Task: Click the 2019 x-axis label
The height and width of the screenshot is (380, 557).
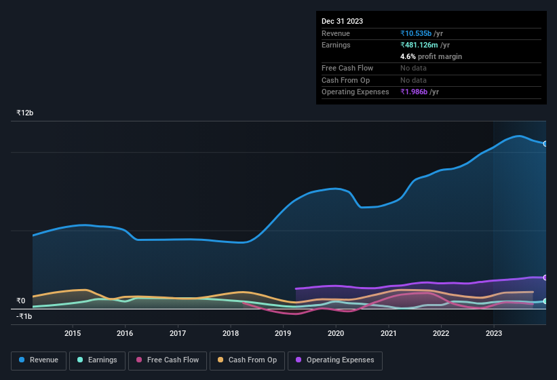Action: point(283,333)
